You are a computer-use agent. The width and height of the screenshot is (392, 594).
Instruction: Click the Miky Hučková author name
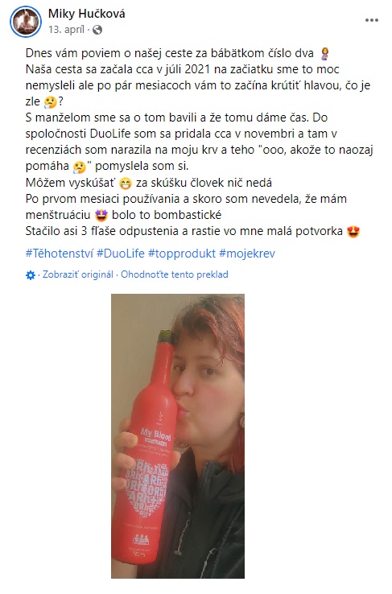[x=86, y=14]
